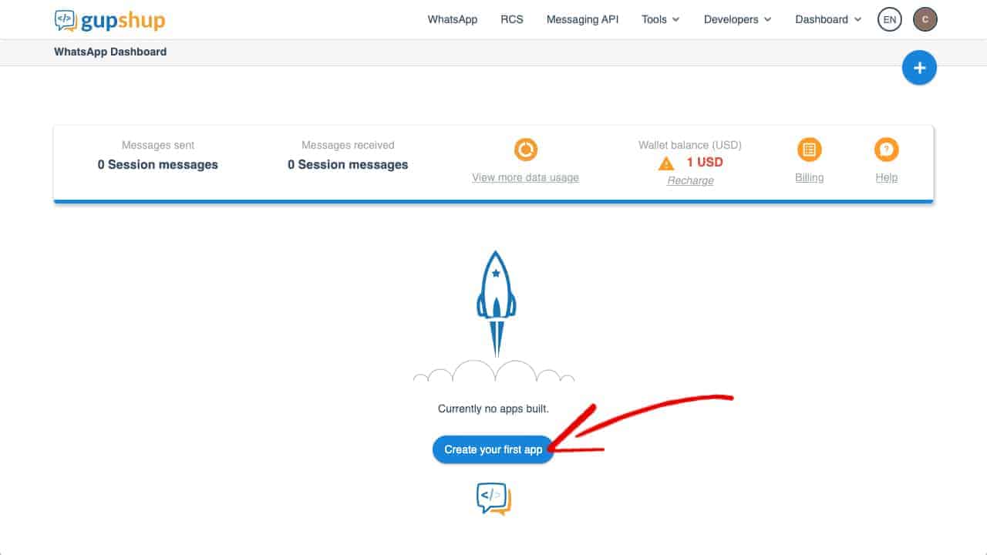Click Create your first app button
This screenshot has width=987, height=555.
pos(493,449)
